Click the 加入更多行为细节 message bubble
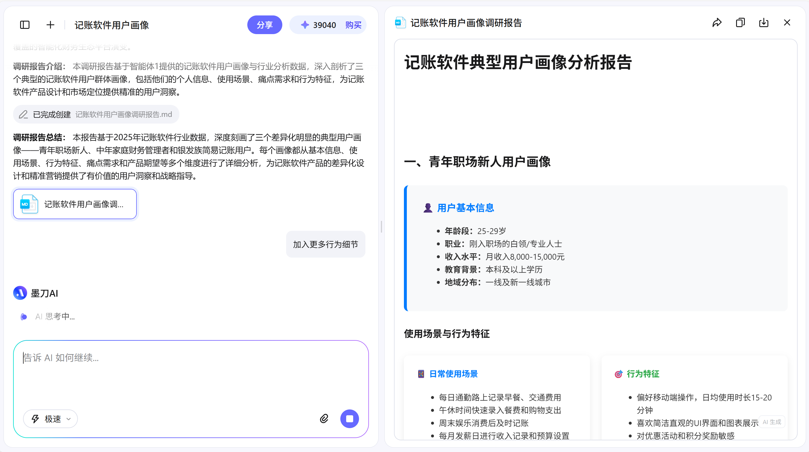 [x=325, y=244]
